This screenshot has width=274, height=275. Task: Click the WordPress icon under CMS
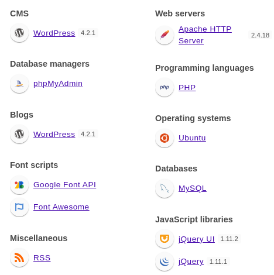pos(19,33)
